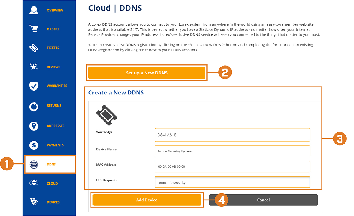Click the MAC Address text field
This screenshot has height=216, width=354.
tap(232, 167)
